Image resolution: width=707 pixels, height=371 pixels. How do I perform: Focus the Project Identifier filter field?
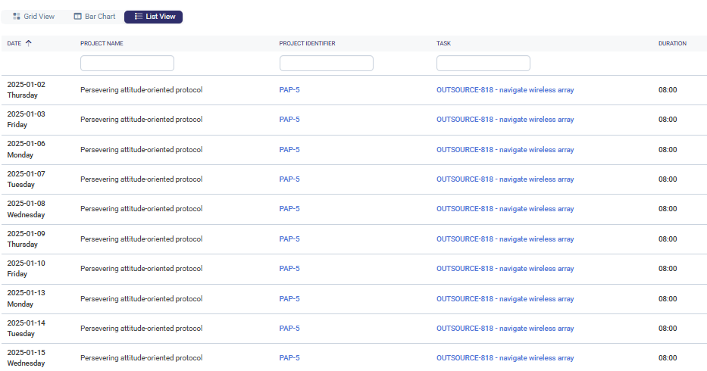(327, 64)
